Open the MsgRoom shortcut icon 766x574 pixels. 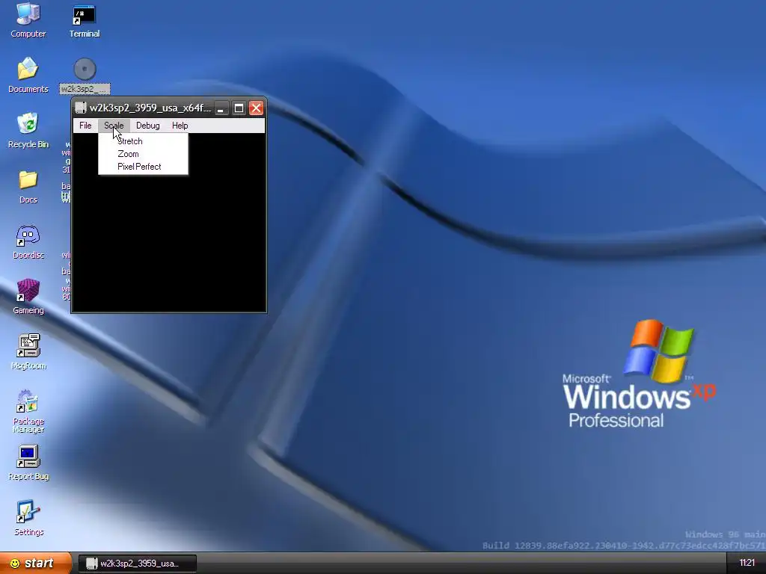click(28, 352)
